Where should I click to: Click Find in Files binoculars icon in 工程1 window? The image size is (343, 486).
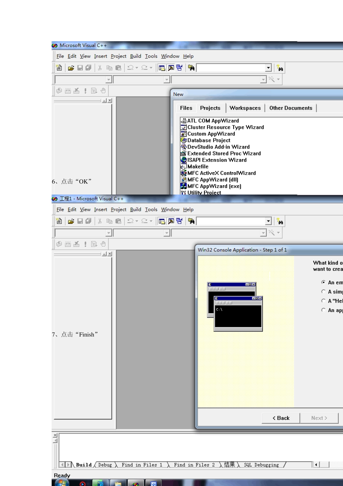pos(191,221)
